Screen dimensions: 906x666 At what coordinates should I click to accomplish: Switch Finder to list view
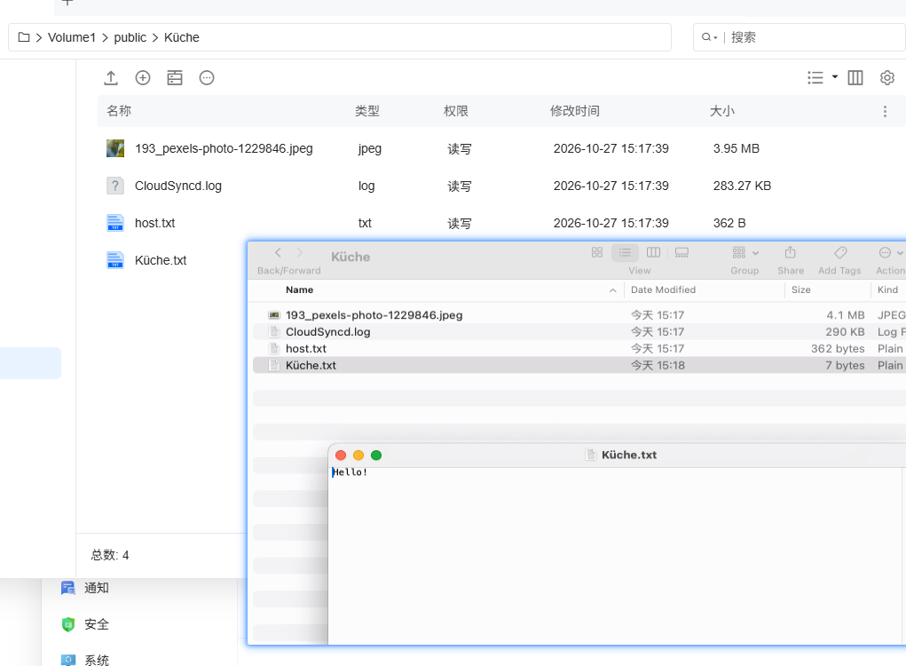pos(625,253)
